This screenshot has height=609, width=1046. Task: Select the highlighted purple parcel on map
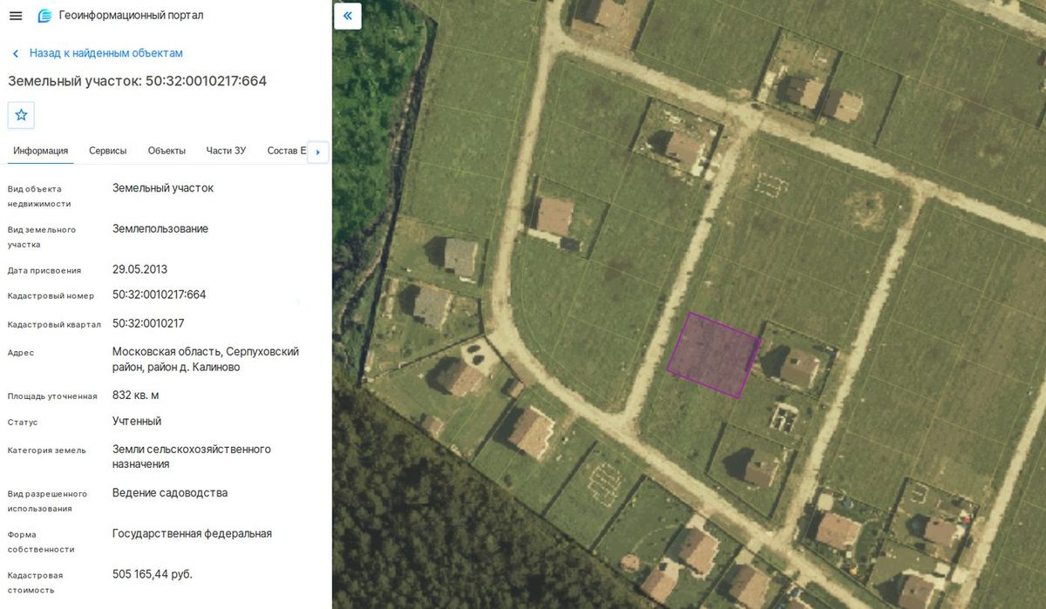click(x=714, y=355)
